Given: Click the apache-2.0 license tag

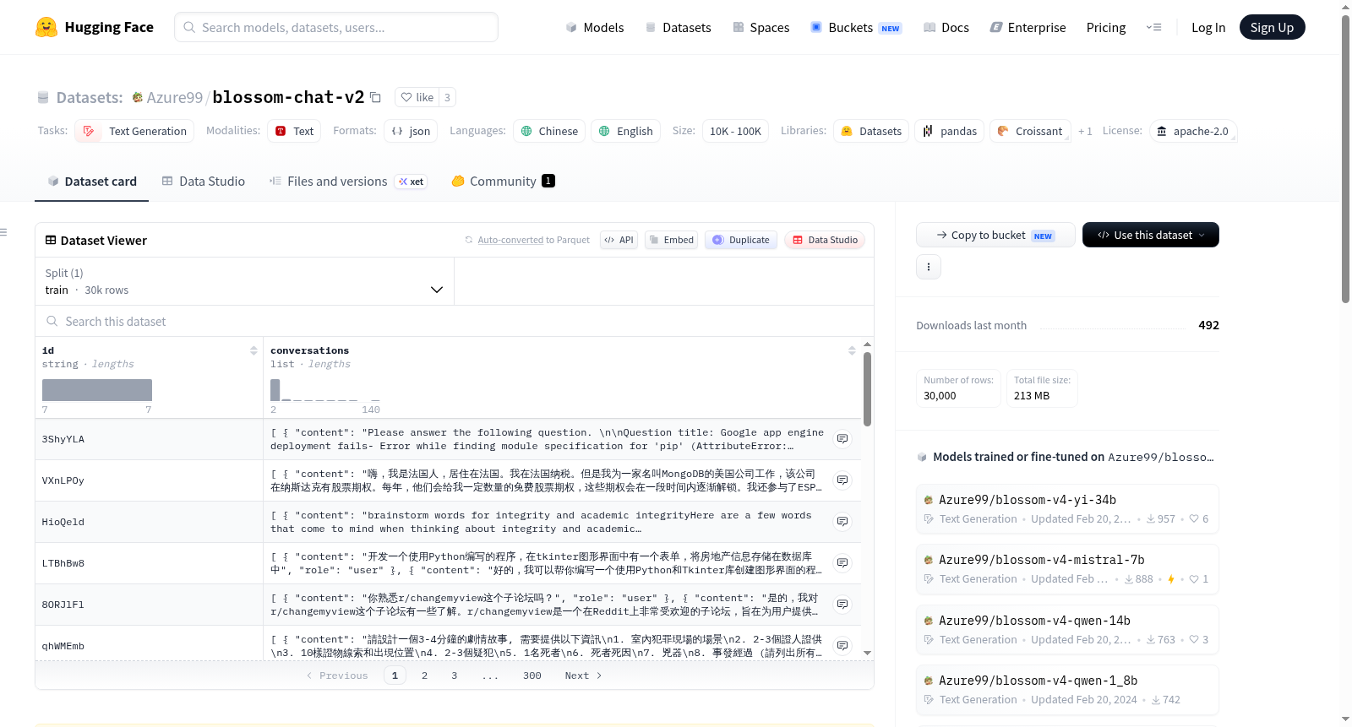Looking at the screenshot, I should pos(1193,131).
